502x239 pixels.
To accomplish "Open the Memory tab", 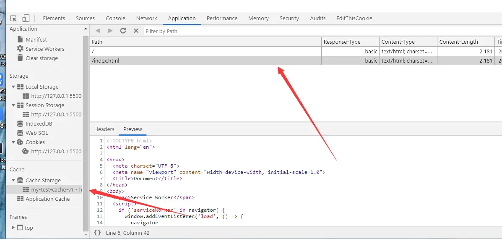I will tap(258, 18).
